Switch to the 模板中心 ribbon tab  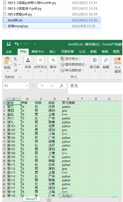38,52
